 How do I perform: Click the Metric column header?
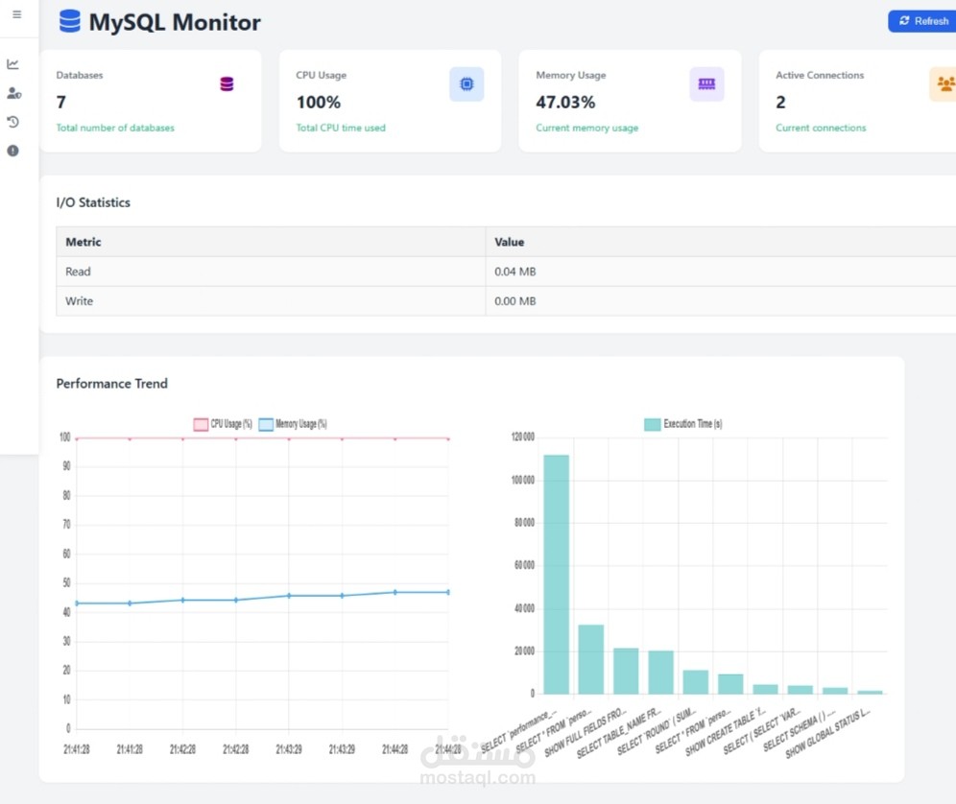(271, 242)
